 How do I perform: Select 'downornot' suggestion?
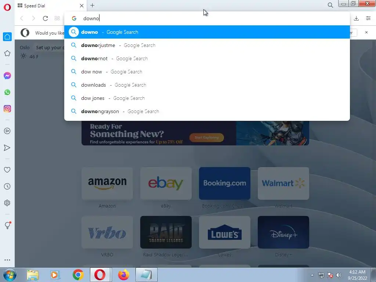point(207,58)
